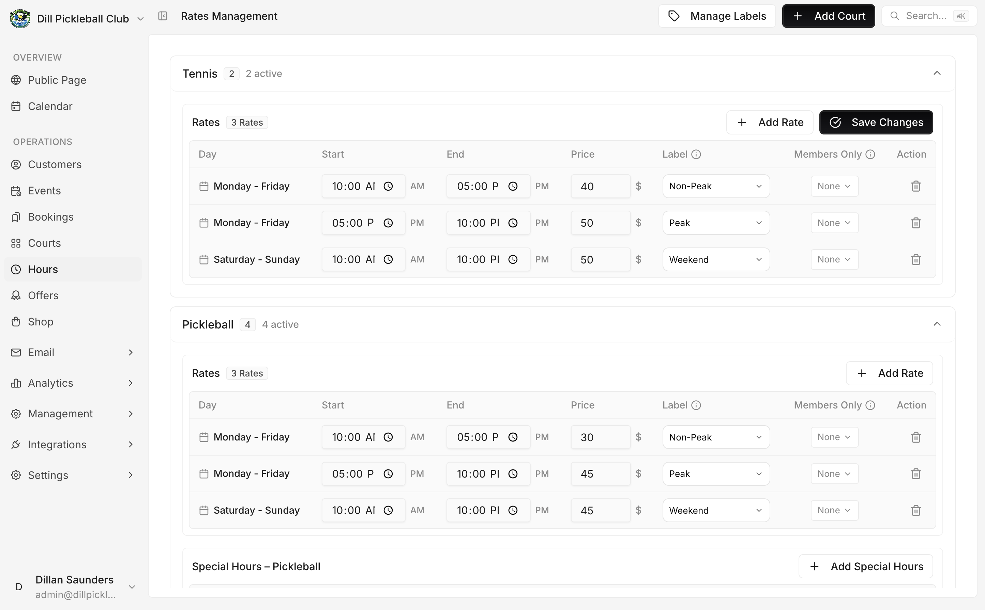Open Members Only dropdown for Tennis Peak
Screen dimensions: 985x610
click(834, 223)
